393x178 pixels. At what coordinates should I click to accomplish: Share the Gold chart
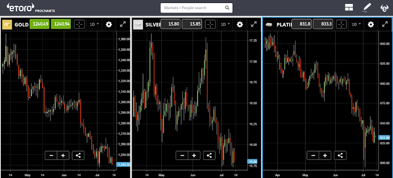pos(78,155)
